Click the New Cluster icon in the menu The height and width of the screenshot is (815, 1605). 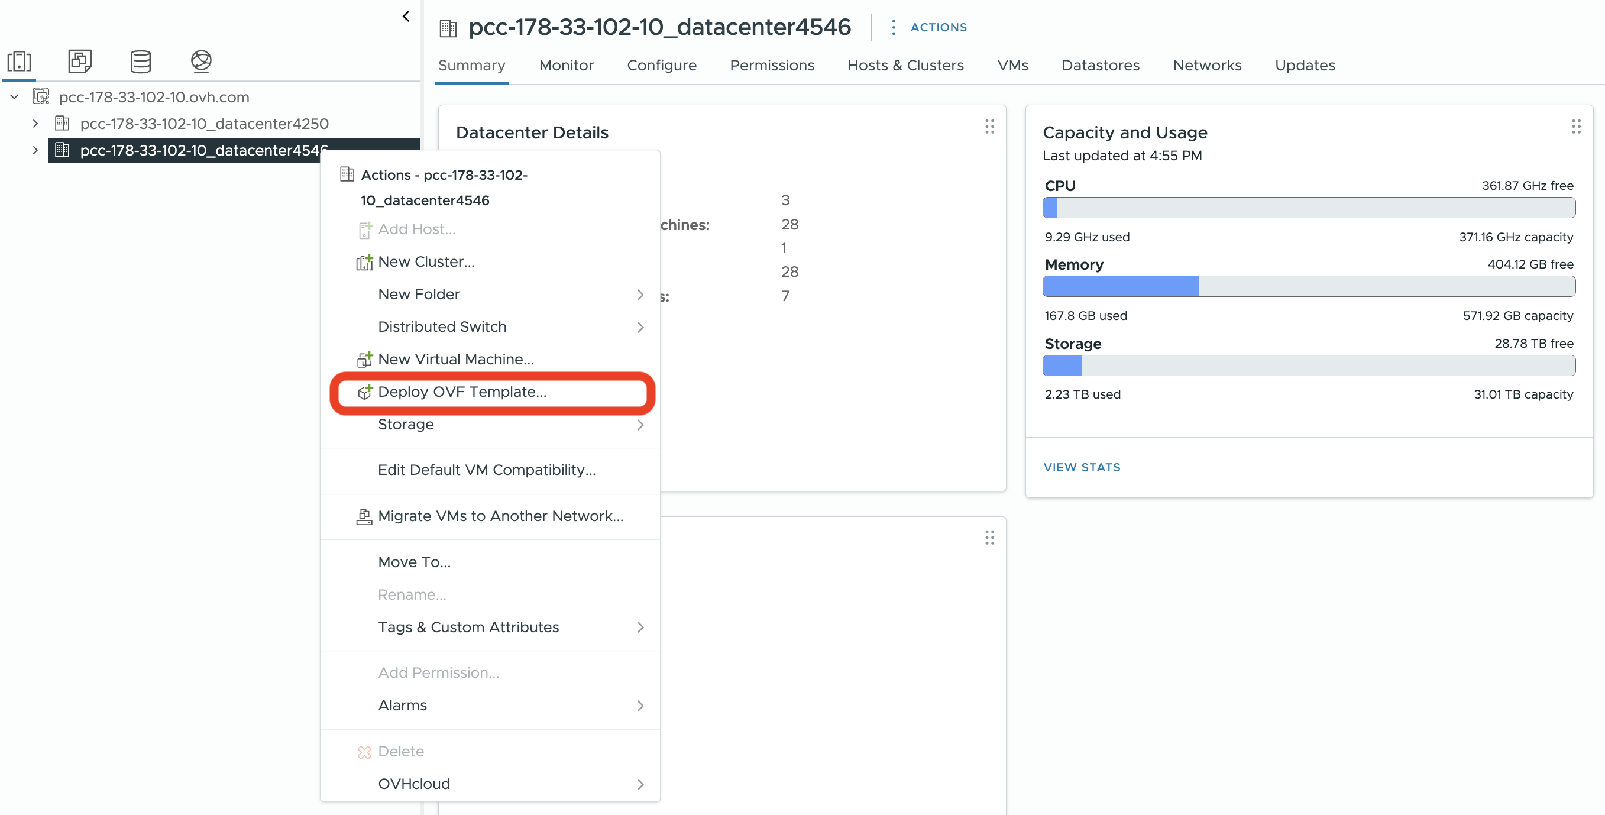pyautogui.click(x=364, y=263)
